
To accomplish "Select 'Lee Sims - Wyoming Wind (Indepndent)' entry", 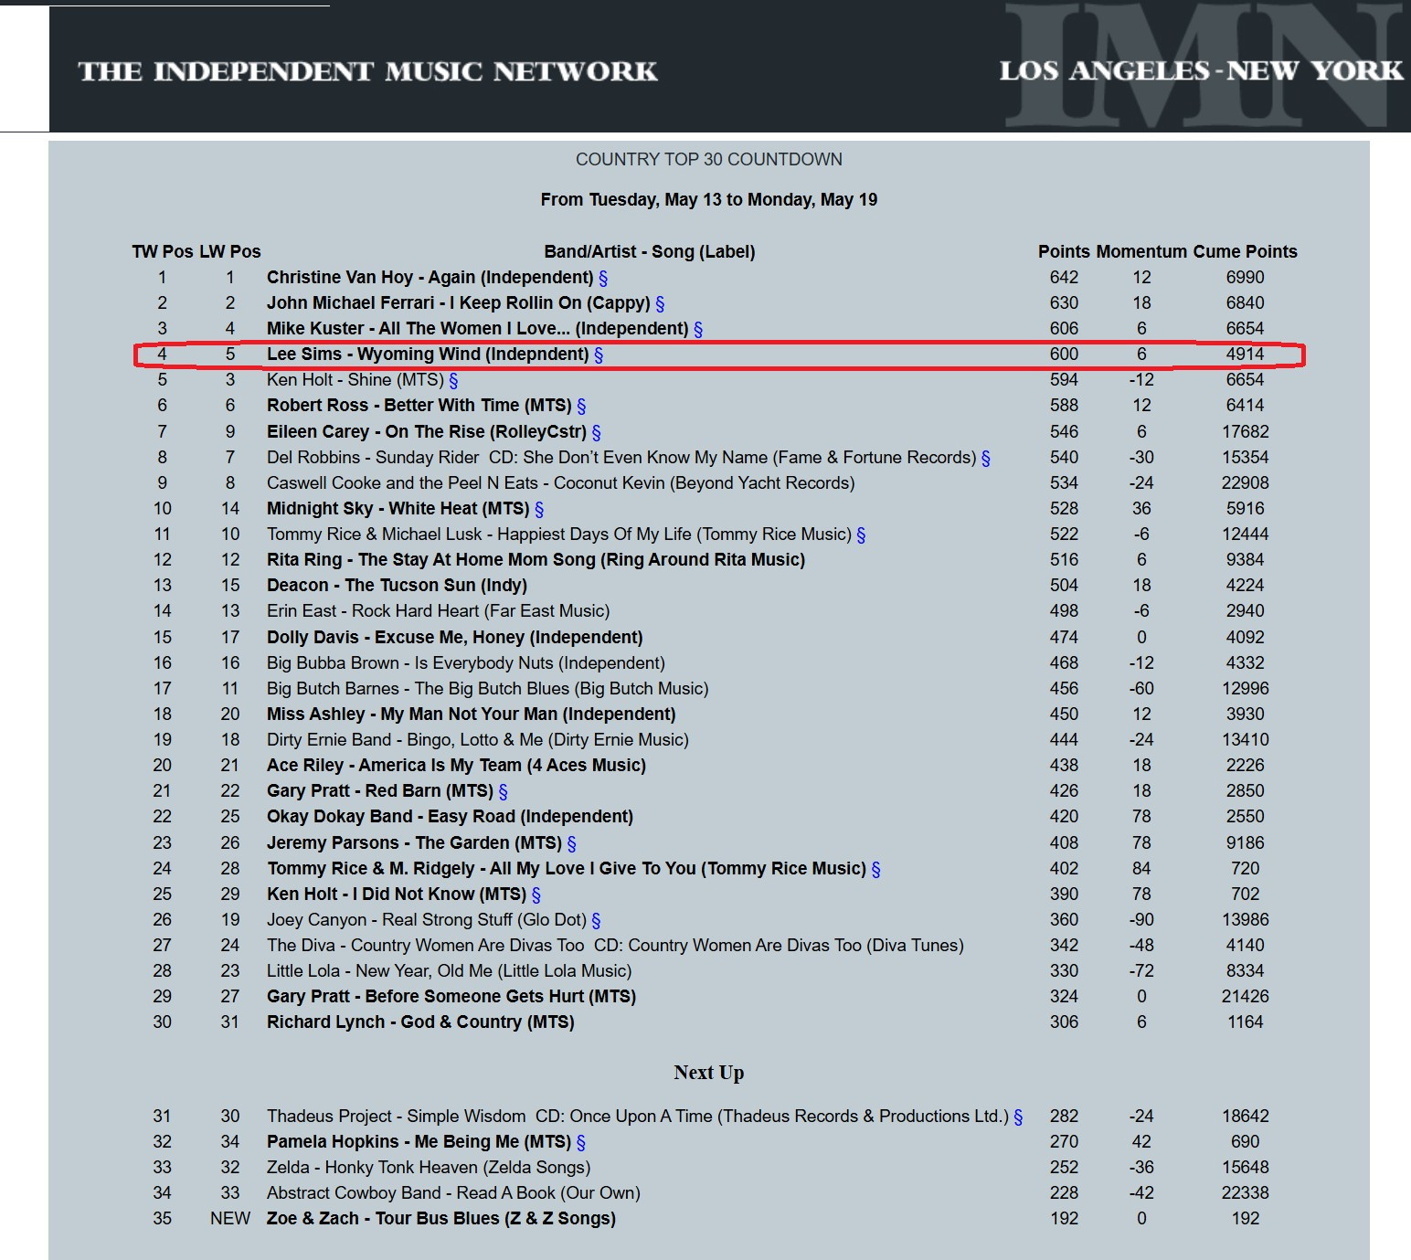I will tap(428, 355).
